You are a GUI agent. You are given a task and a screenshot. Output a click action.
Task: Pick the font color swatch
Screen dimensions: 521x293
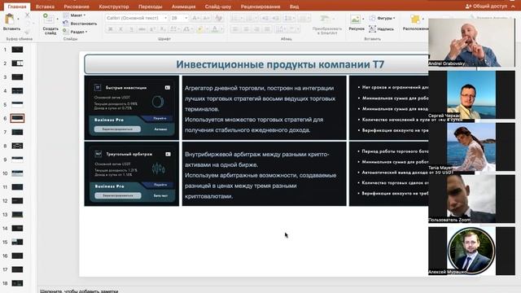[215, 29]
